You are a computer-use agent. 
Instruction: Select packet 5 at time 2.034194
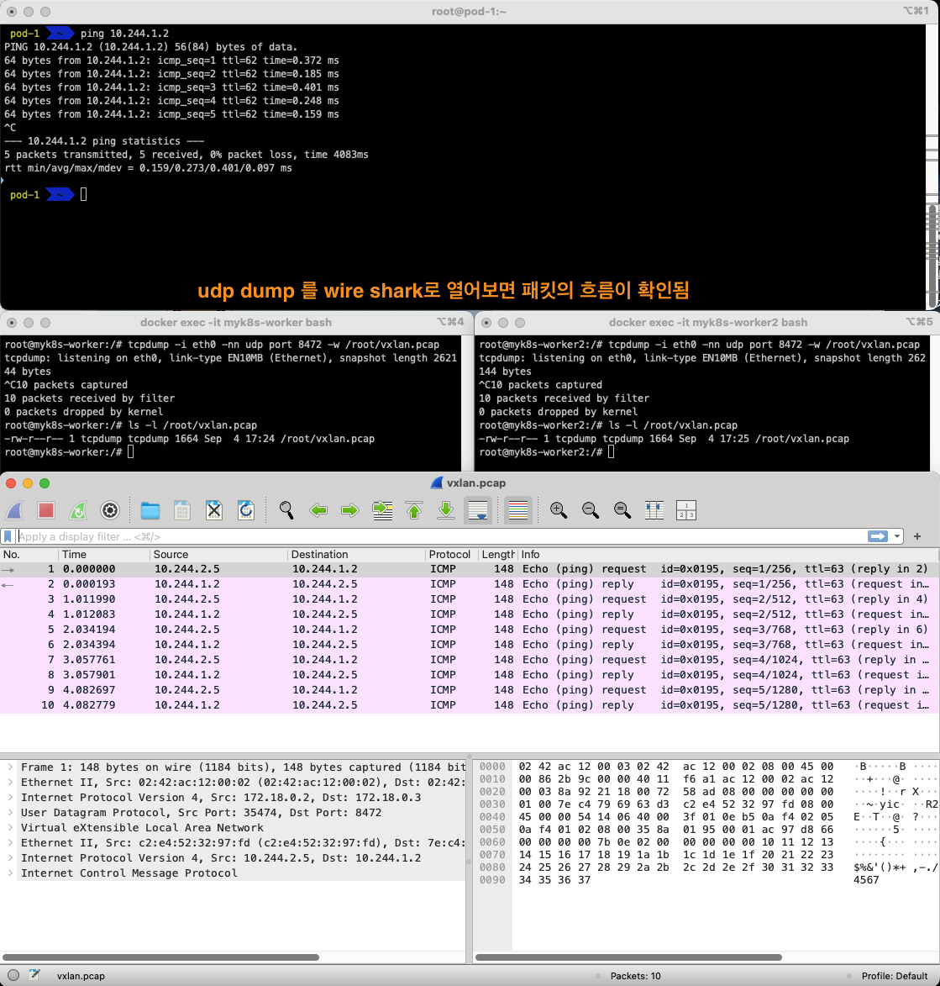pos(470,630)
